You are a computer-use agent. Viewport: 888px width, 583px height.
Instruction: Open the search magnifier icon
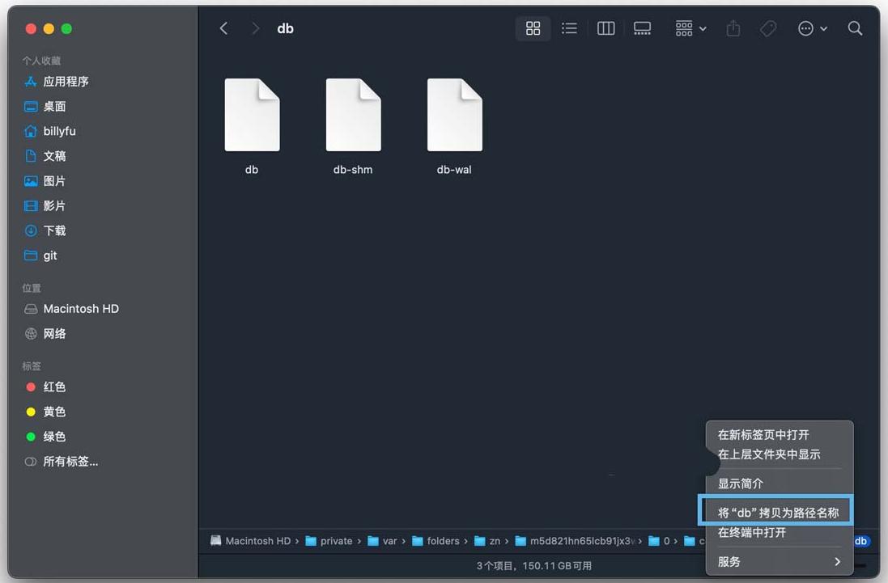click(x=855, y=28)
